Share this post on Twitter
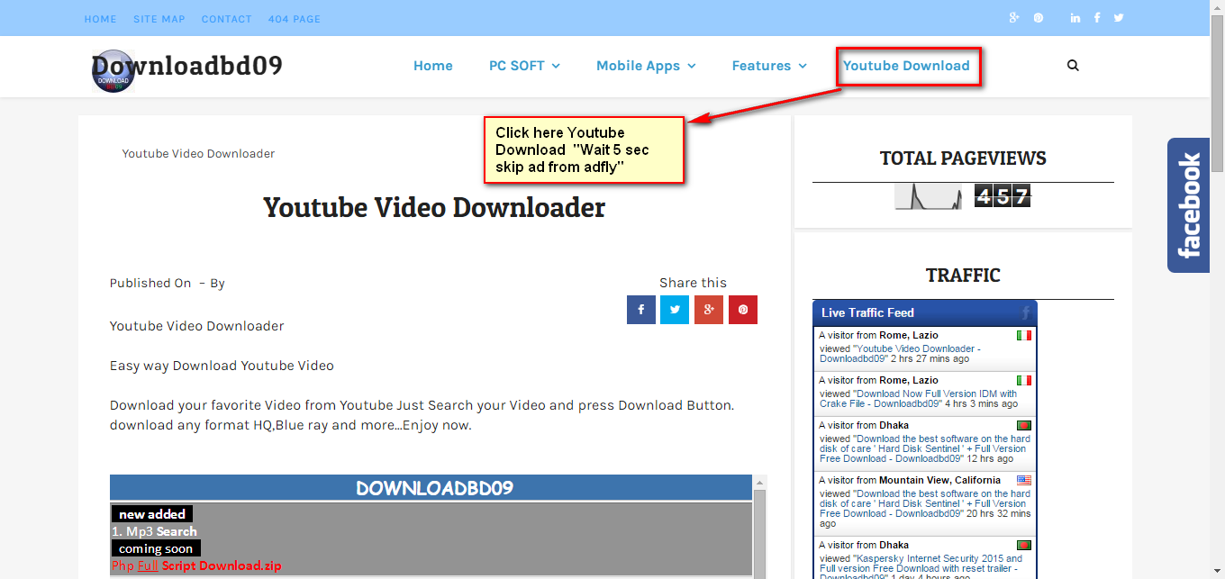The width and height of the screenshot is (1225, 579). pyautogui.click(x=675, y=310)
